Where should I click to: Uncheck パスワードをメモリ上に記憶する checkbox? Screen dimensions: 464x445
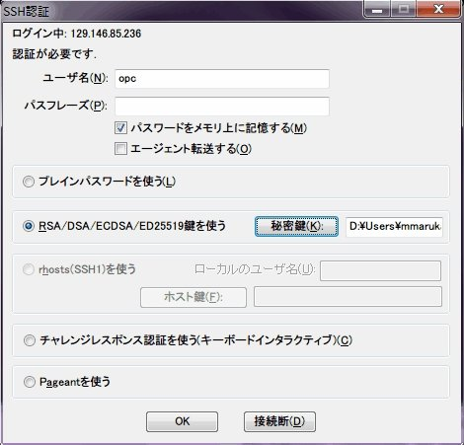120,128
